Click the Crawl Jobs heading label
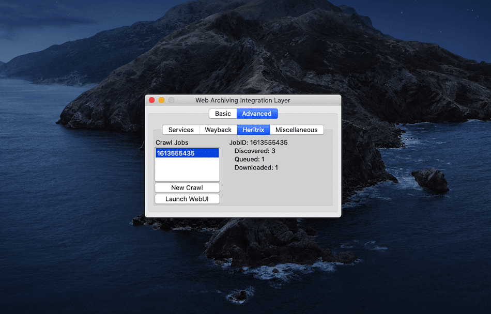The height and width of the screenshot is (314, 491). coord(172,143)
